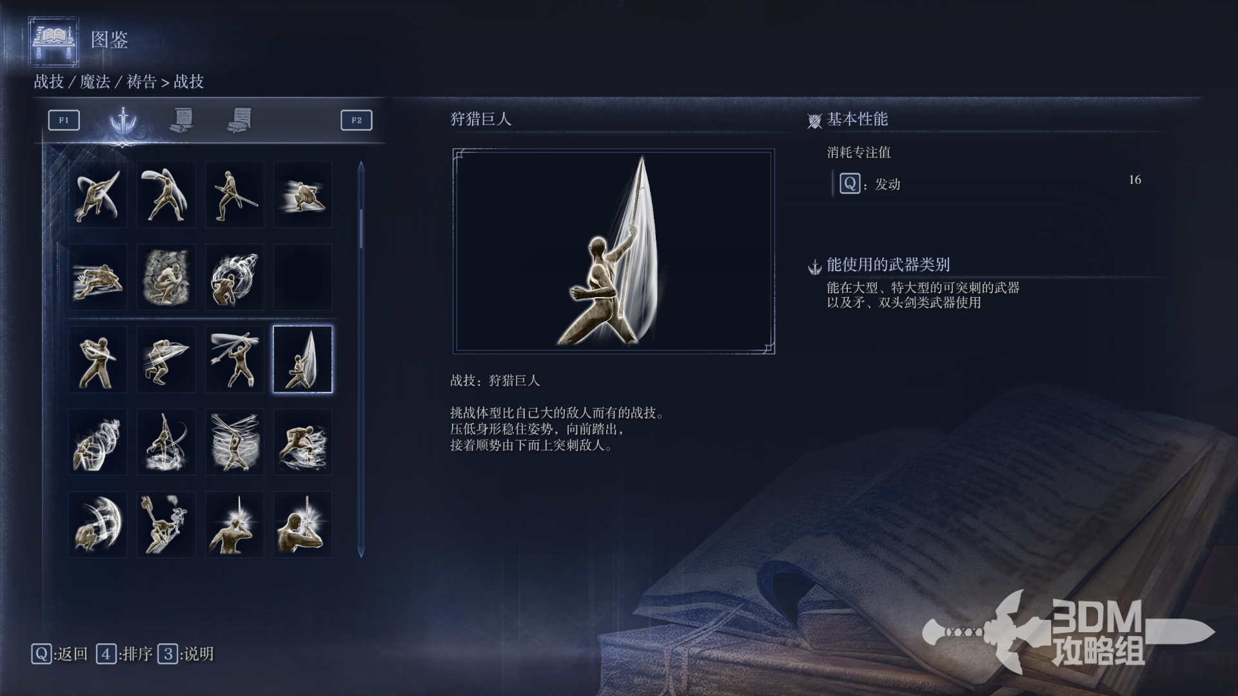Click the F2 next category button
The image size is (1238, 696).
(357, 120)
